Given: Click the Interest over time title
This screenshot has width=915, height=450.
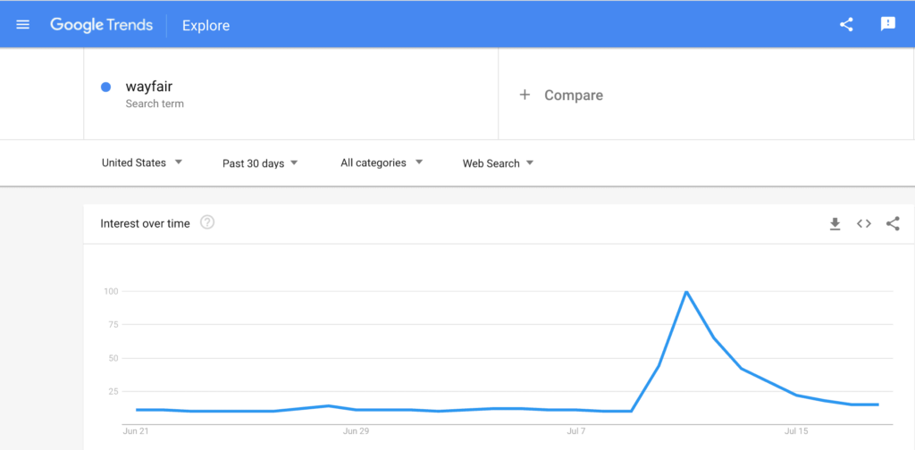Looking at the screenshot, I should point(146,223).
